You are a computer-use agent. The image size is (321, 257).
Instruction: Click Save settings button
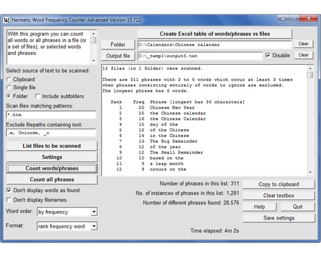pyautogui.click(x=278, y=218)
